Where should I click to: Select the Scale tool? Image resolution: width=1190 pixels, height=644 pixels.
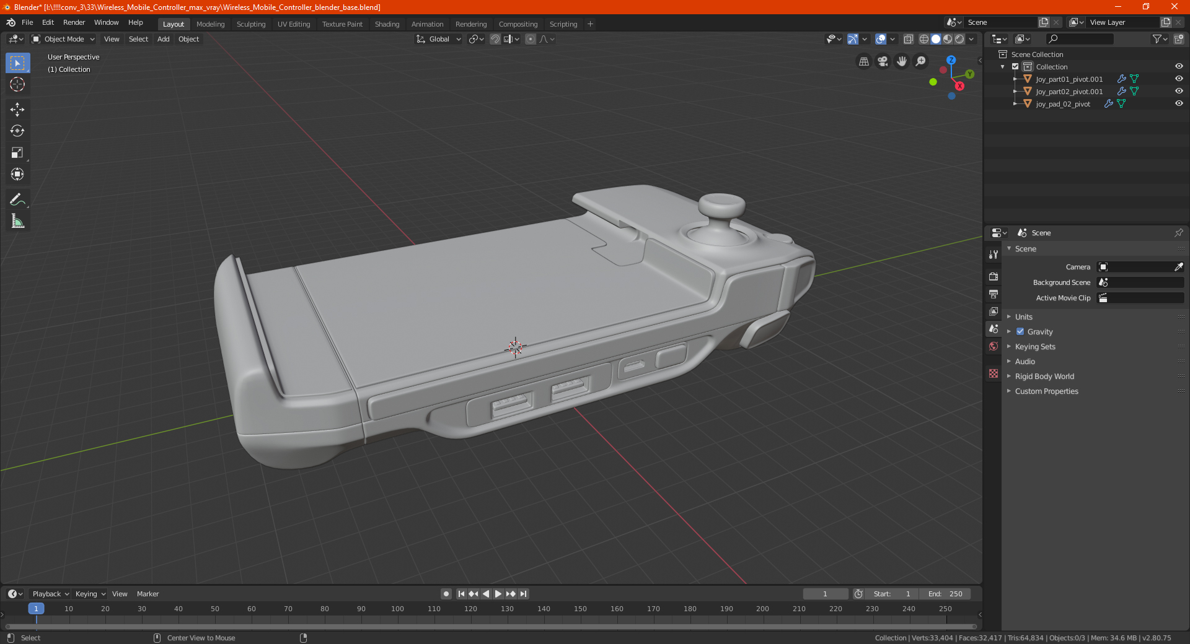tap(17, 153)
